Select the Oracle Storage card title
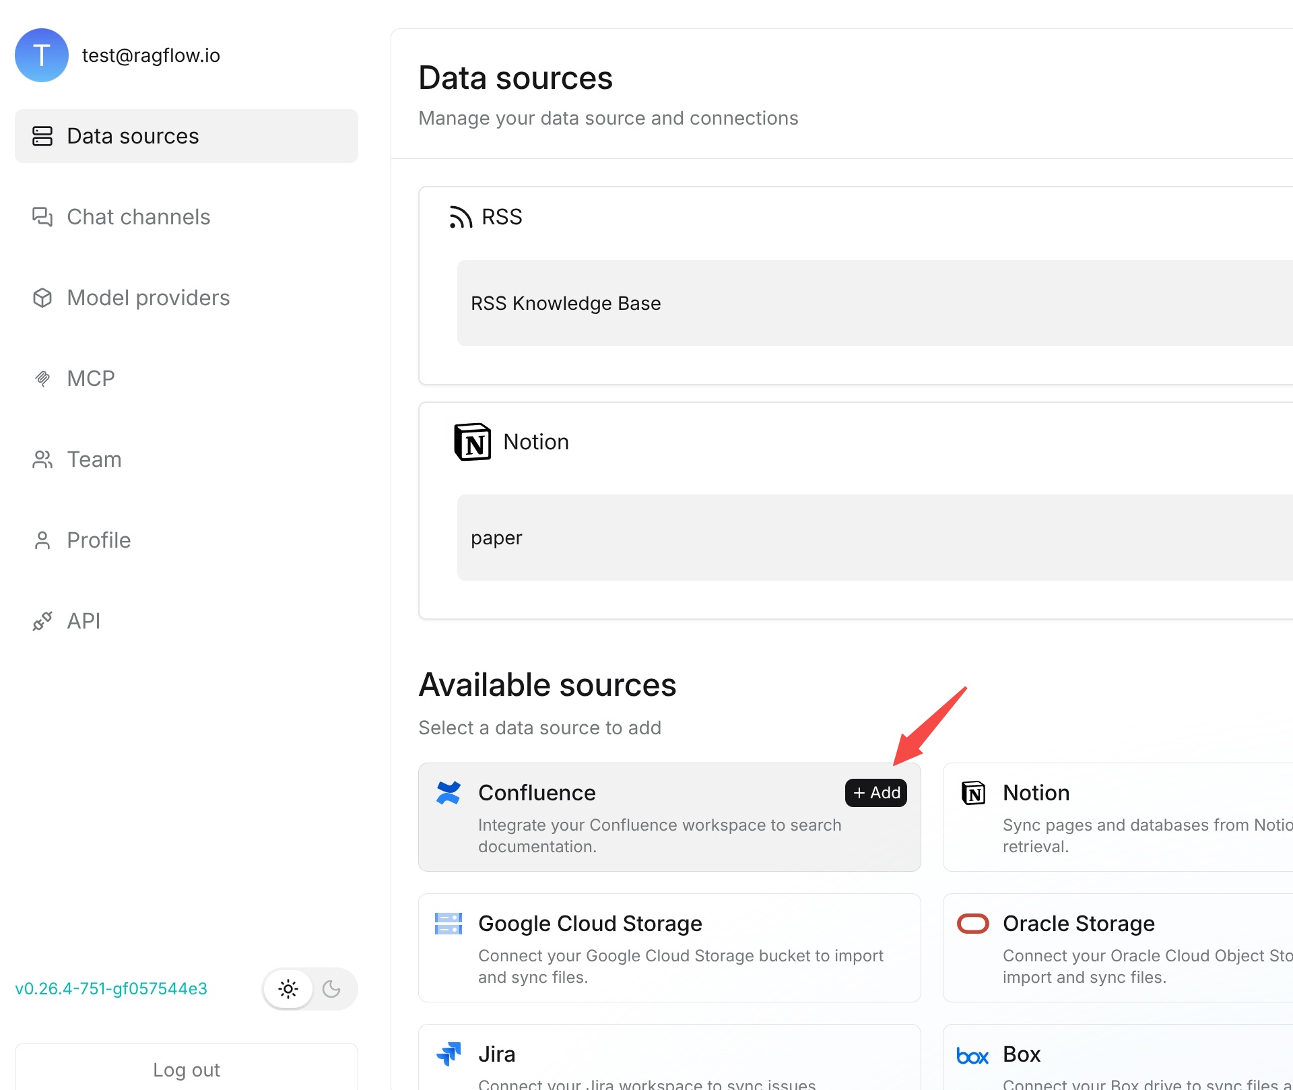This screenshot has width=1293, height=1090. (x=1079, y=924)
